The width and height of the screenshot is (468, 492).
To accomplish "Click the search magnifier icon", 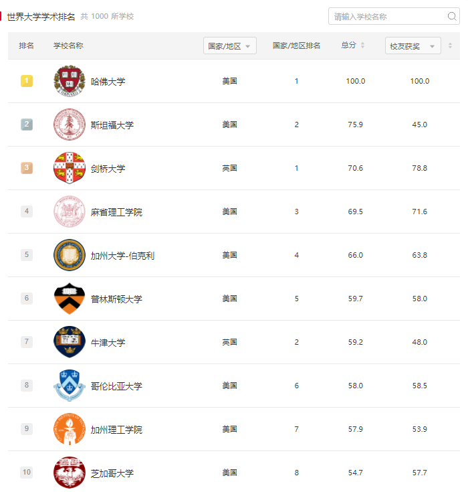I will tap(452, 16).
